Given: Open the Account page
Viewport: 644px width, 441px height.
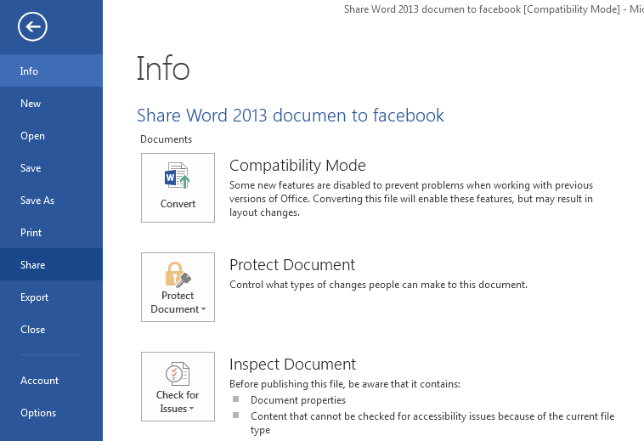Looking at the screenshot, I should [40, 381].
